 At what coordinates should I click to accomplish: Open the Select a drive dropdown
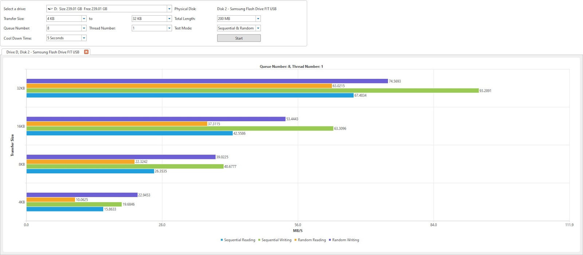pyautogui.click(x=169, y=9)
